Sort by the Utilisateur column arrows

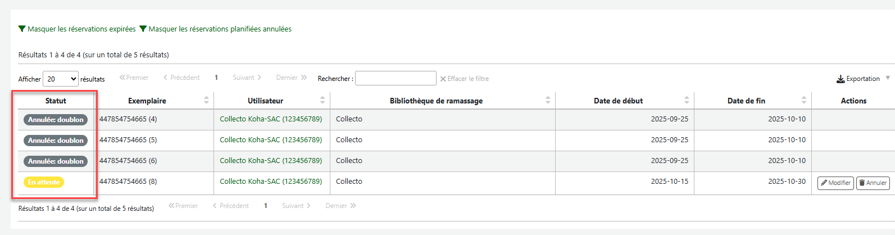322,100
